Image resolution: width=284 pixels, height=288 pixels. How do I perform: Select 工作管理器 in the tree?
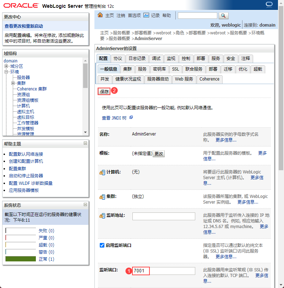[x=28, y=123]
